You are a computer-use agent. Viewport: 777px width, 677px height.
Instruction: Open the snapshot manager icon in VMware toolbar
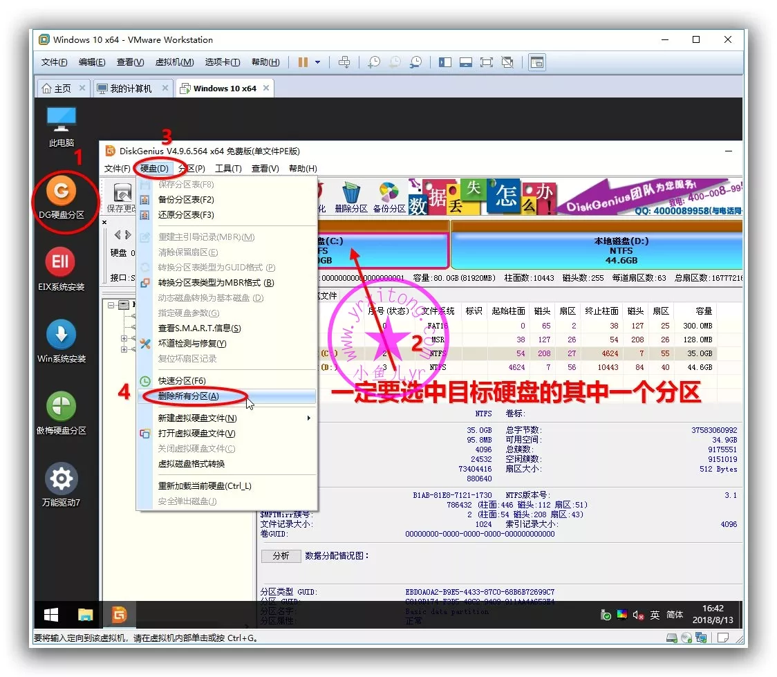[x=415, y=62]
